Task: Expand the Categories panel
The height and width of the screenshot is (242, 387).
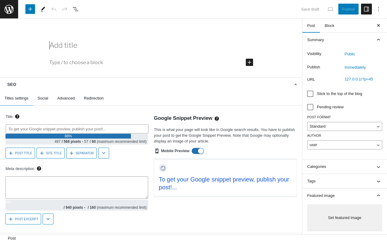Action: coord(345,167)
